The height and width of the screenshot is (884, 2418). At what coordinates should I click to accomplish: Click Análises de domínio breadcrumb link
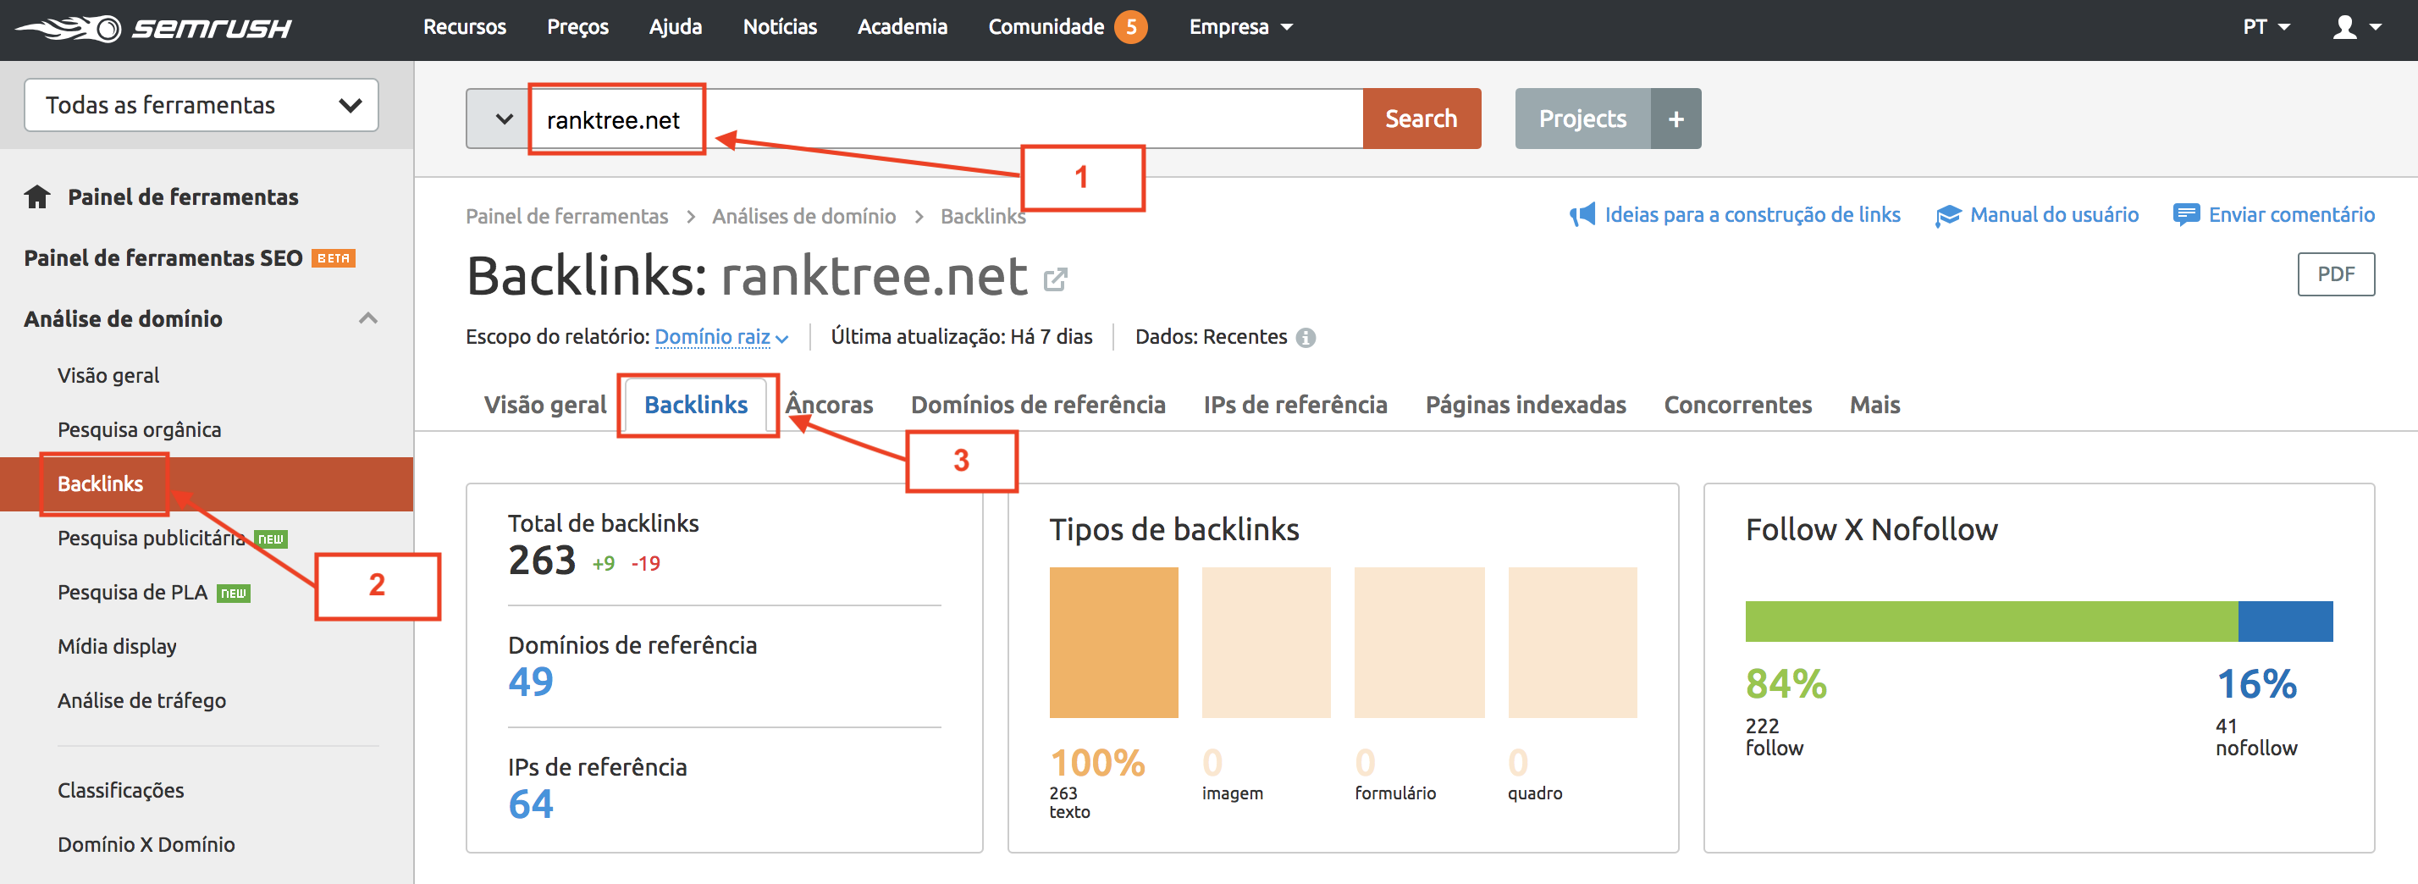click(803, 217)
